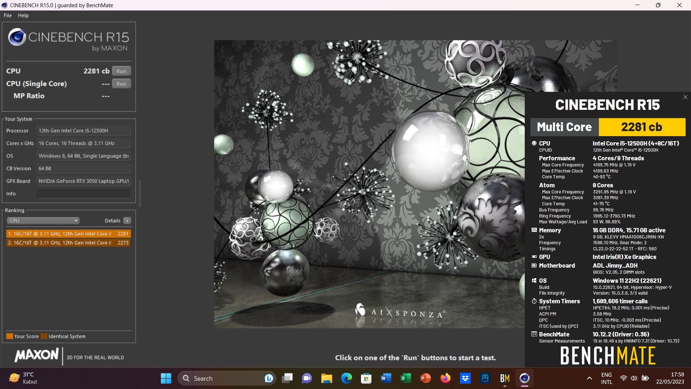The width and height of the screenshot is (691, 389).
Task: Click the Identical System legend swatch
Action: point(44,336)
